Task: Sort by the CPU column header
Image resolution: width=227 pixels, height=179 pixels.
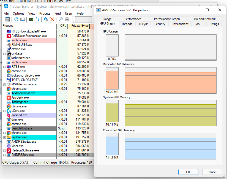Action: pyautogui.click(x=62, y=26)
